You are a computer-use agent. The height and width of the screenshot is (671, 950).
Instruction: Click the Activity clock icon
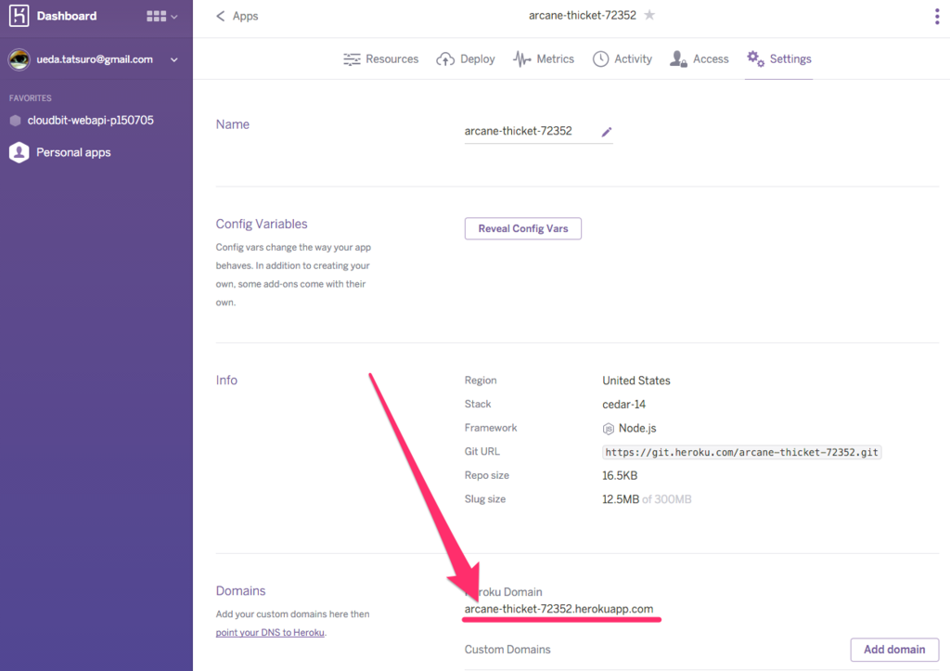600,58
